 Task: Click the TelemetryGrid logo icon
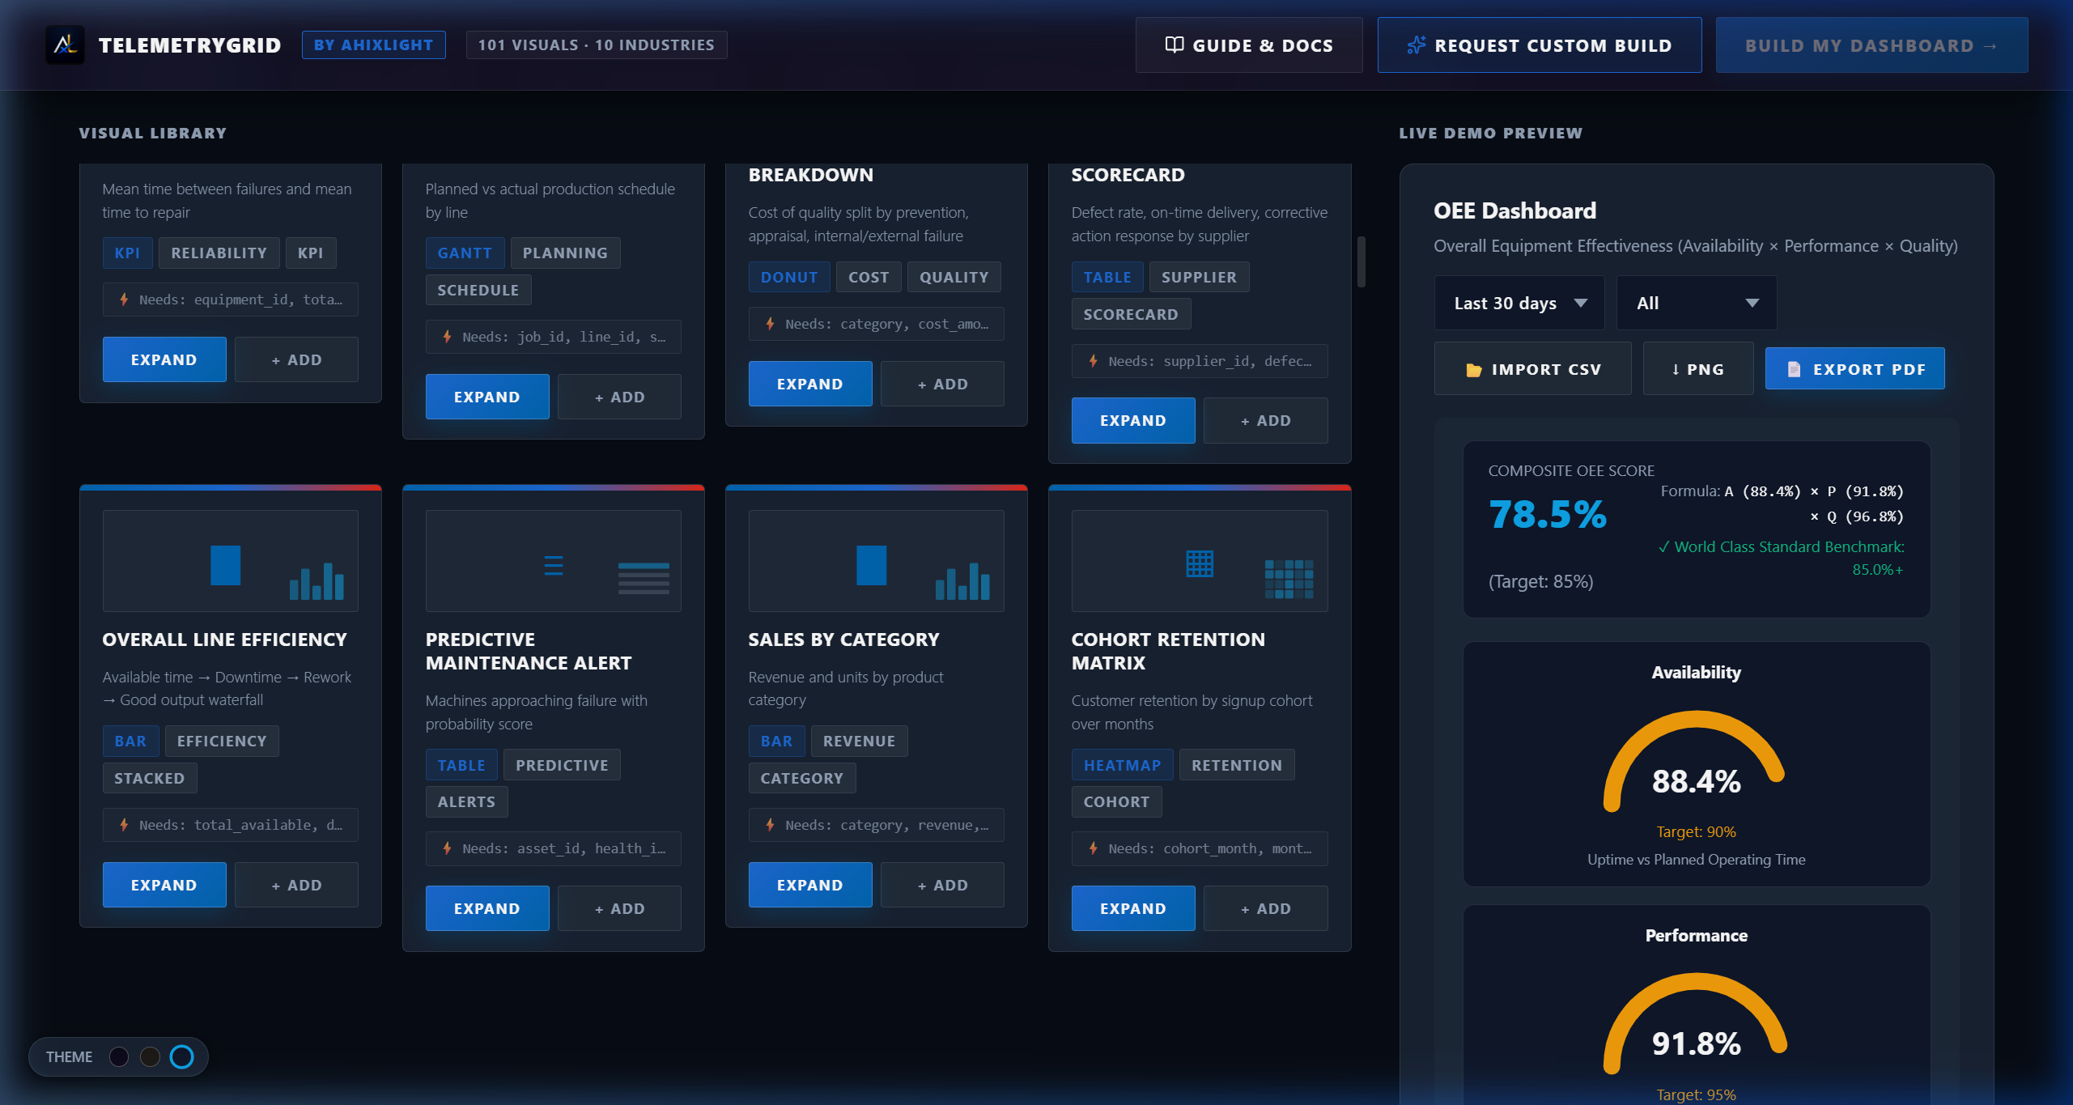coord(65,45)
